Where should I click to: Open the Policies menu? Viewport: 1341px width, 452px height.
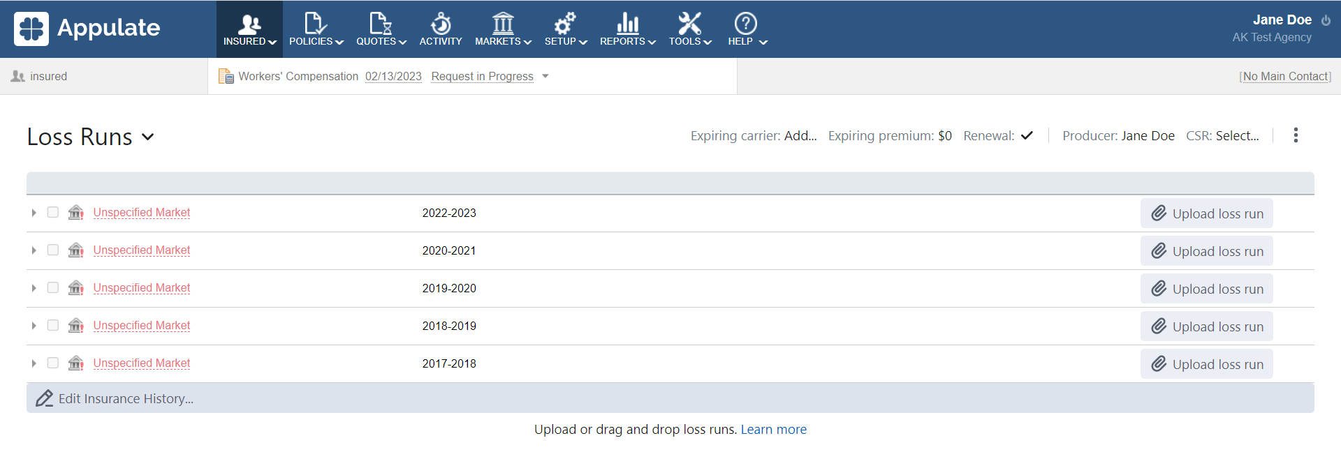pos(316,29)
